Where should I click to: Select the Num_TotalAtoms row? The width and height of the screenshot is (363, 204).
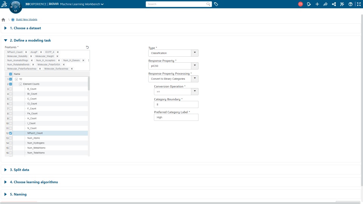tap(46, 153)
